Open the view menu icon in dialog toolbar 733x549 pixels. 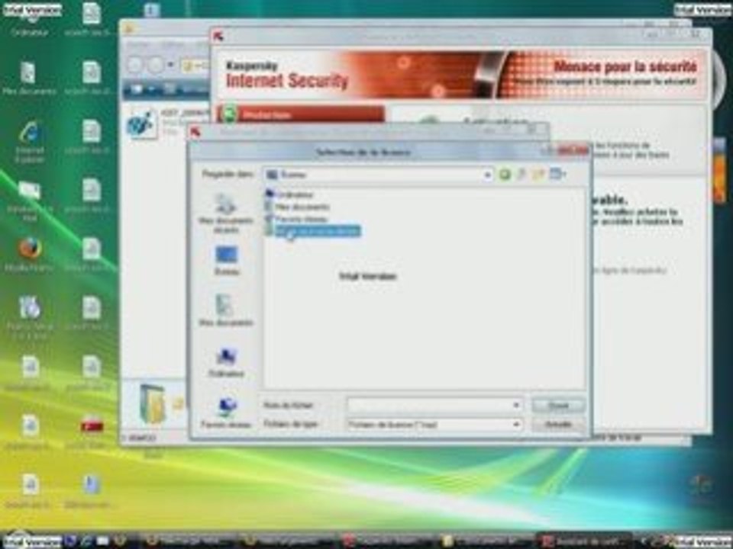click(557, 174)
